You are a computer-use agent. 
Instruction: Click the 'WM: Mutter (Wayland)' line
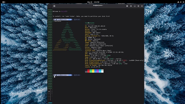(93, 39)
